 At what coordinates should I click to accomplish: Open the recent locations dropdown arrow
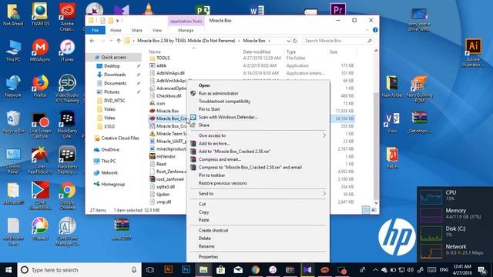[111, 41]
